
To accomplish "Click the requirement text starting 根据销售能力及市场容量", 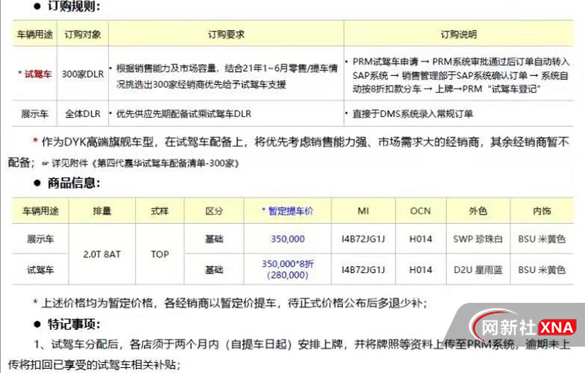I will click(227, 77).
